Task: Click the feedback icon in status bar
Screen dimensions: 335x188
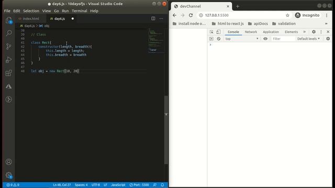Action: tap(155, 185)
